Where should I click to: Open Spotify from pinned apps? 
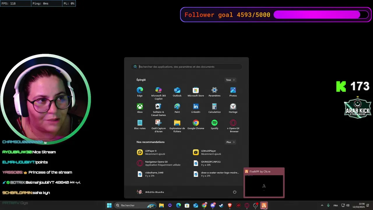(x=214, y=124)
